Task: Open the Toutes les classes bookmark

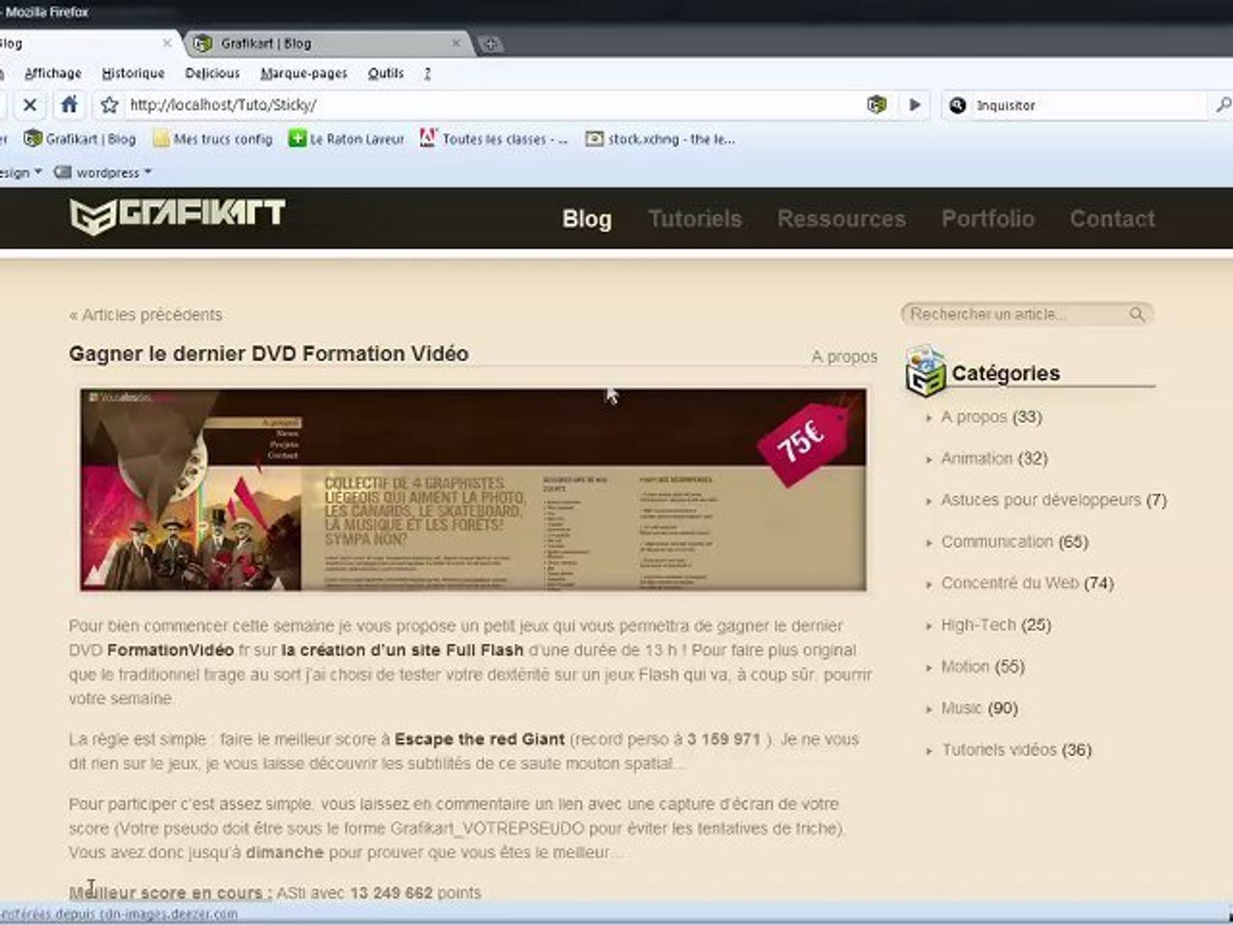Action: click(x=494, y=139)
